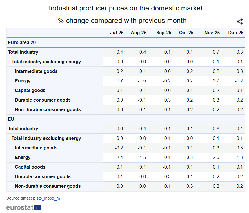249x213 pixels.
Task: Click Euro area Capital goods row label
Action: pos(30,91)
